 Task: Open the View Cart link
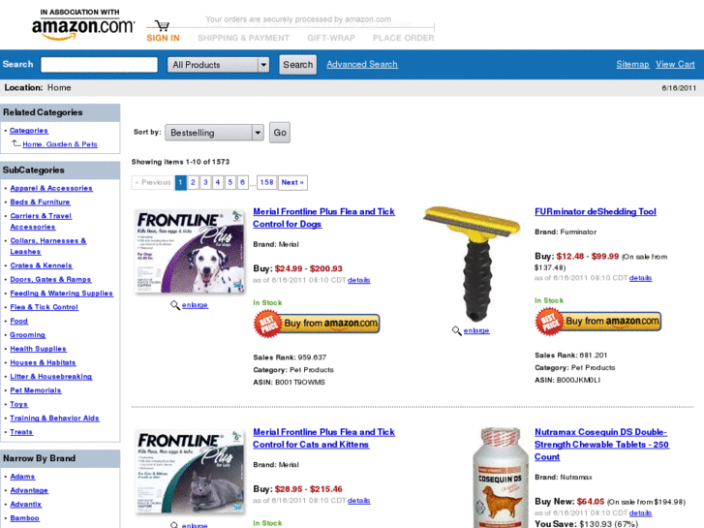pos(675,64)
